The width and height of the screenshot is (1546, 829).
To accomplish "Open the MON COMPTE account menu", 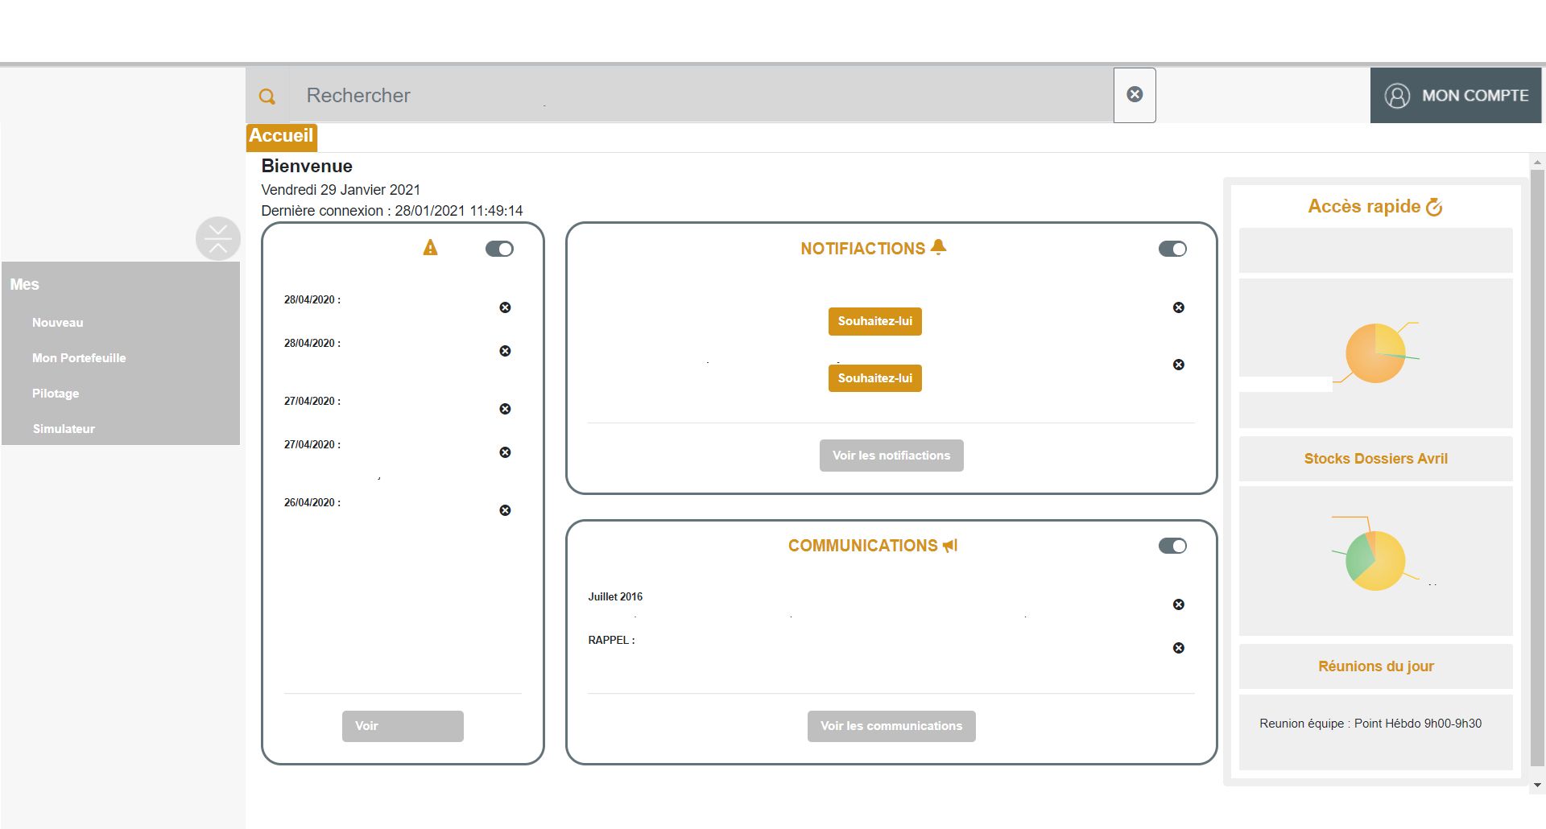I will [1456, 96].
